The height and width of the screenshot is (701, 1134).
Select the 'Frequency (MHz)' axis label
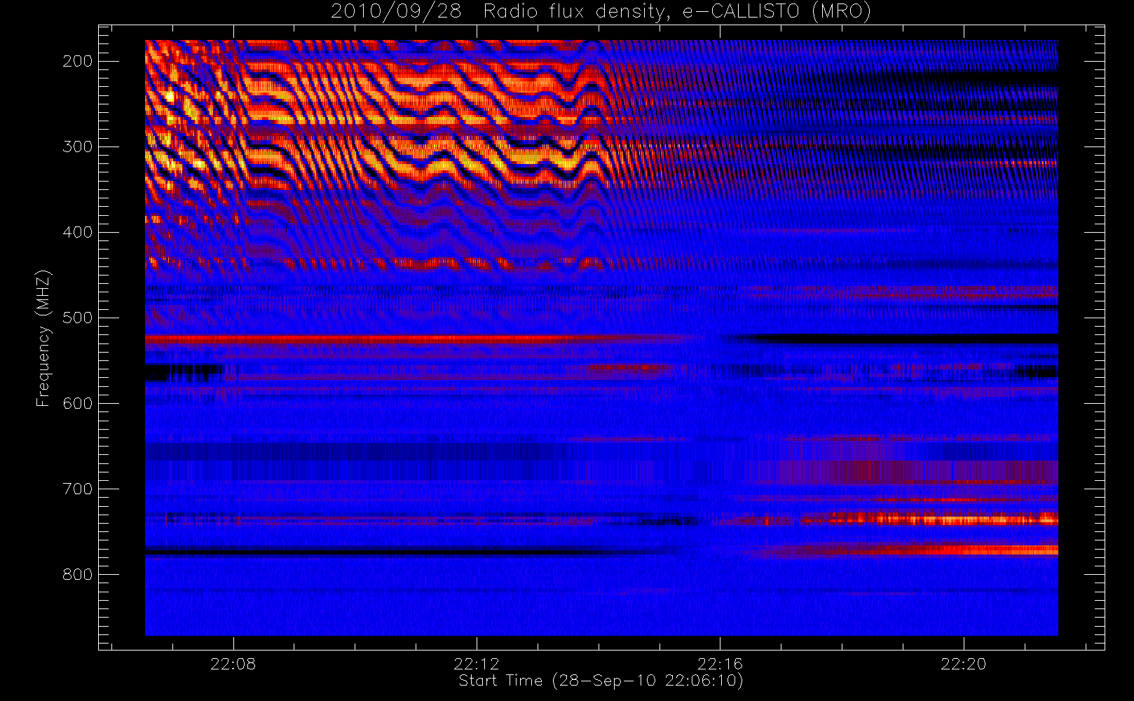43,338
